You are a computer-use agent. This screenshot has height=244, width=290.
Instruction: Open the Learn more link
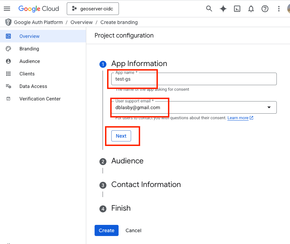click(238, 118)
